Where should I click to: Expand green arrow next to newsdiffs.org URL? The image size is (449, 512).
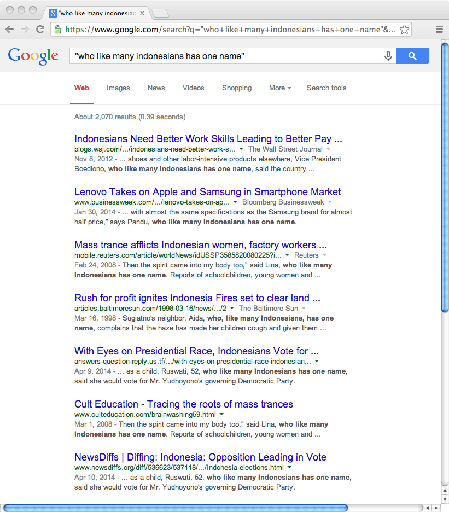click(289, 467)
